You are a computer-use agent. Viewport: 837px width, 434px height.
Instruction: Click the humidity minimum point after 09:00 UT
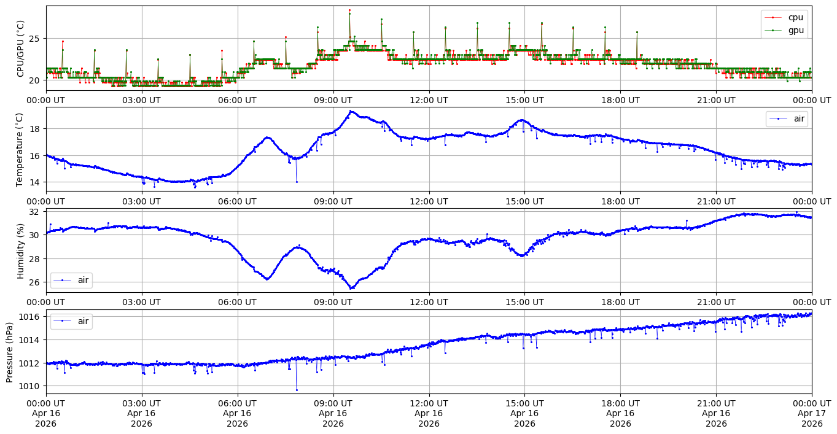click(x=352, y=288)
